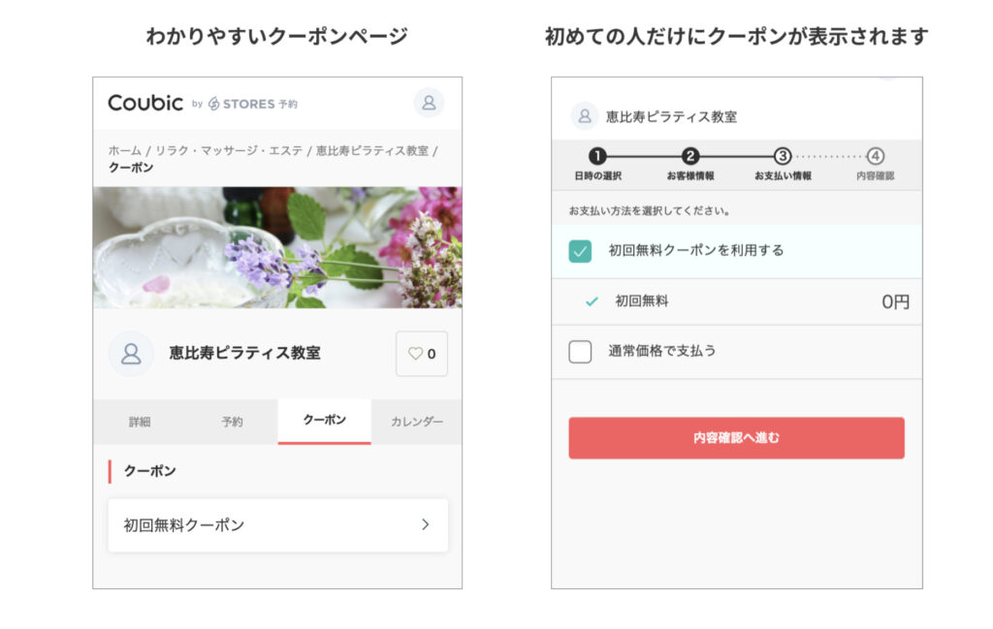Click step 2 お客様情報 circle
Screen dimensions: 993x629
pyautogui.click(x=690, y=156)
